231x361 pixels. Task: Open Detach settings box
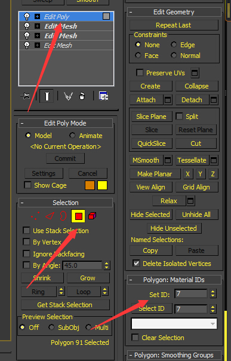[x=214, y=100]
